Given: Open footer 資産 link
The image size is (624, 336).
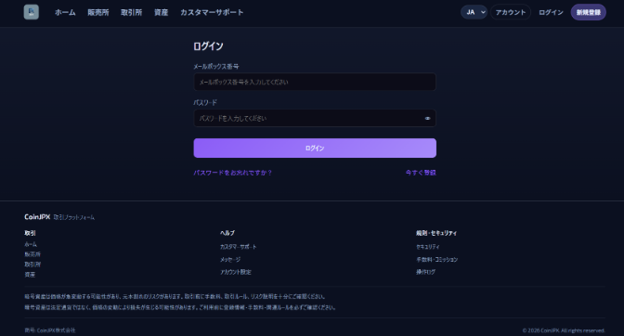Looking at the screenshot, I should (x=30, y=275).
